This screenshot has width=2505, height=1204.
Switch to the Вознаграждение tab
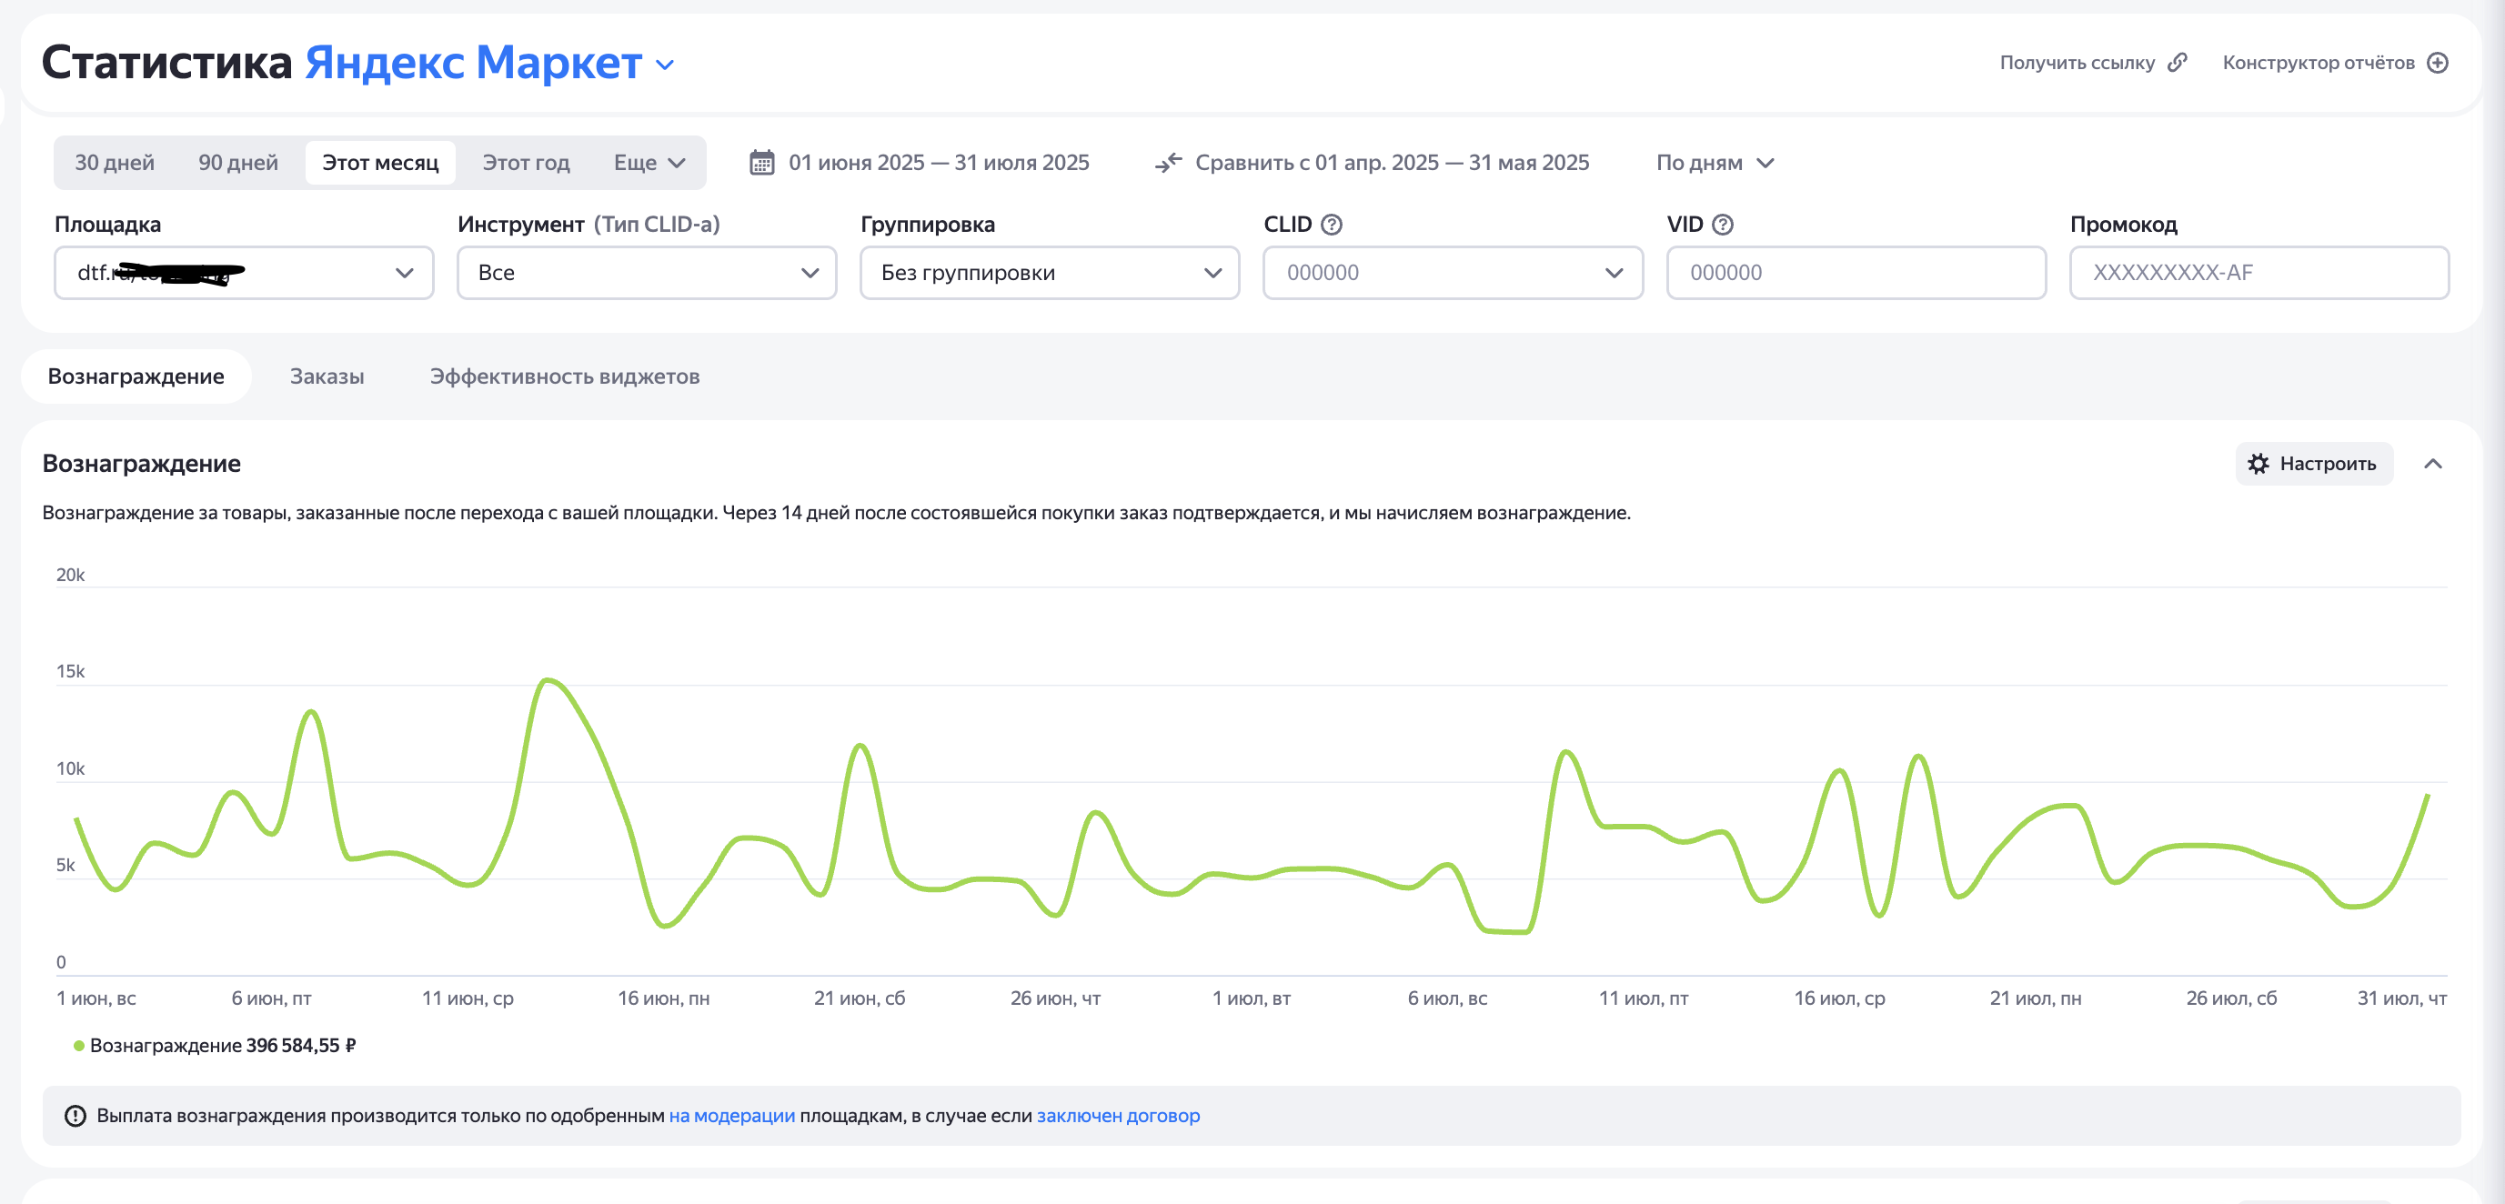[136, 376]
